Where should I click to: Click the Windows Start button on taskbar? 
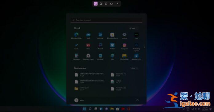85,109
